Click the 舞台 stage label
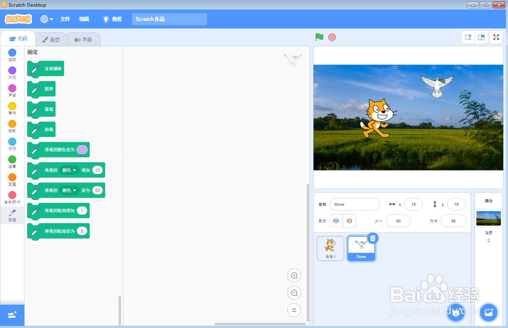This screenshot has height=328, width=508. (489, 201)
